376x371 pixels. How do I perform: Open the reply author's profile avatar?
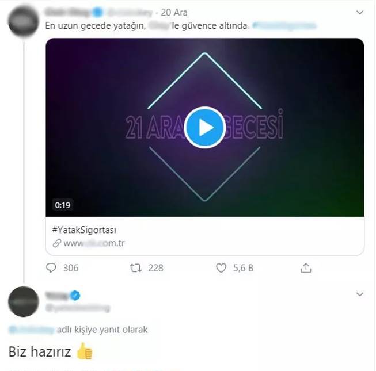23,301
